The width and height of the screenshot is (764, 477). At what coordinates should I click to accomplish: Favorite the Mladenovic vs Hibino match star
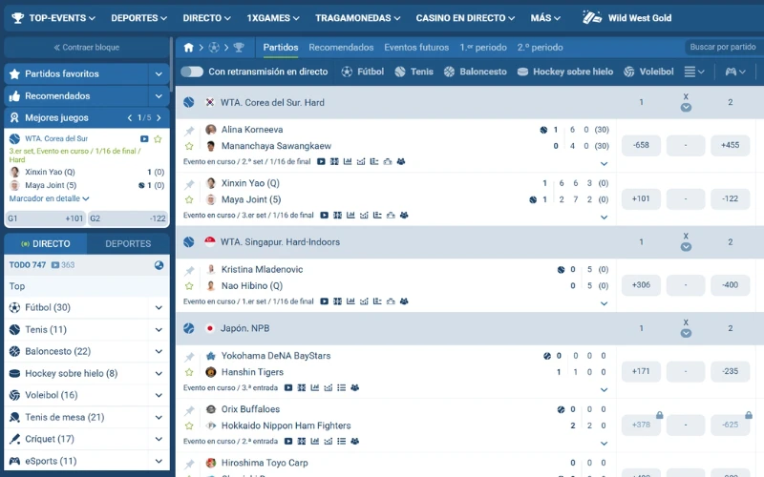(189, 285)
